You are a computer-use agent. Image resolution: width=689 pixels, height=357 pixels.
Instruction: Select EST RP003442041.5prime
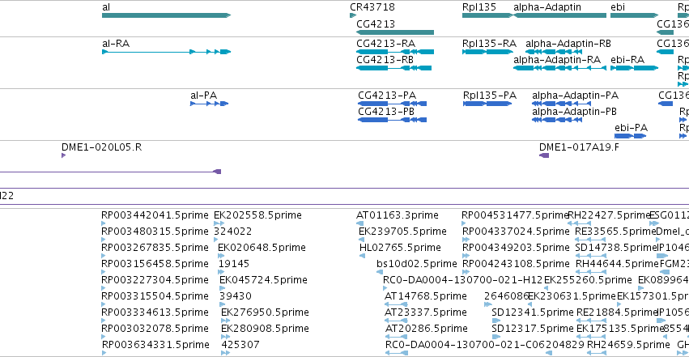coord(155,215)
